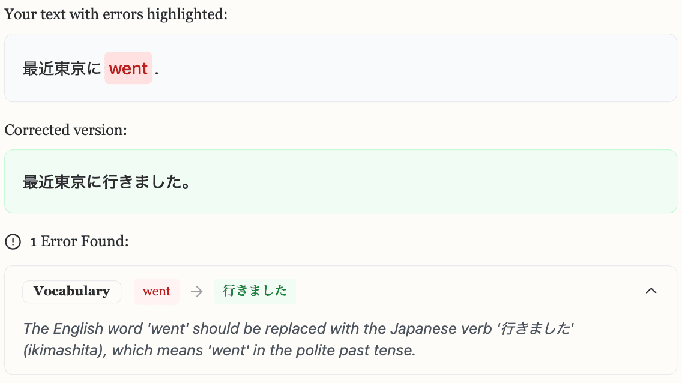This screenshot has height=383, width=682.
Task: Click the green '行きました' correction chip
Action: (x=255, y=291)
